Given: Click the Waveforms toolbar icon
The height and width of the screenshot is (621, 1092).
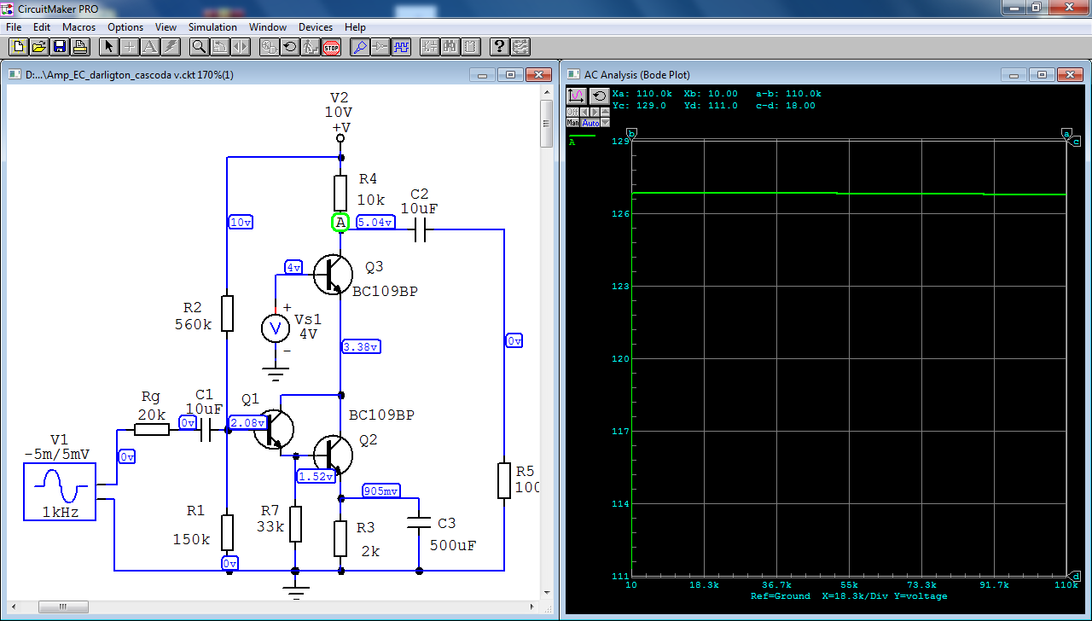Looking at the screenshot, I should point(401,47).
